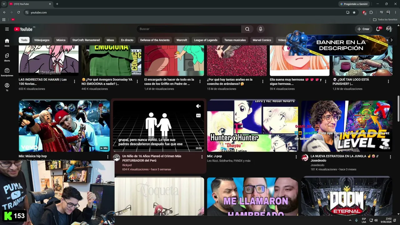
Task: Open the Rickyxd channel name link
Action: tap(127, 165)
